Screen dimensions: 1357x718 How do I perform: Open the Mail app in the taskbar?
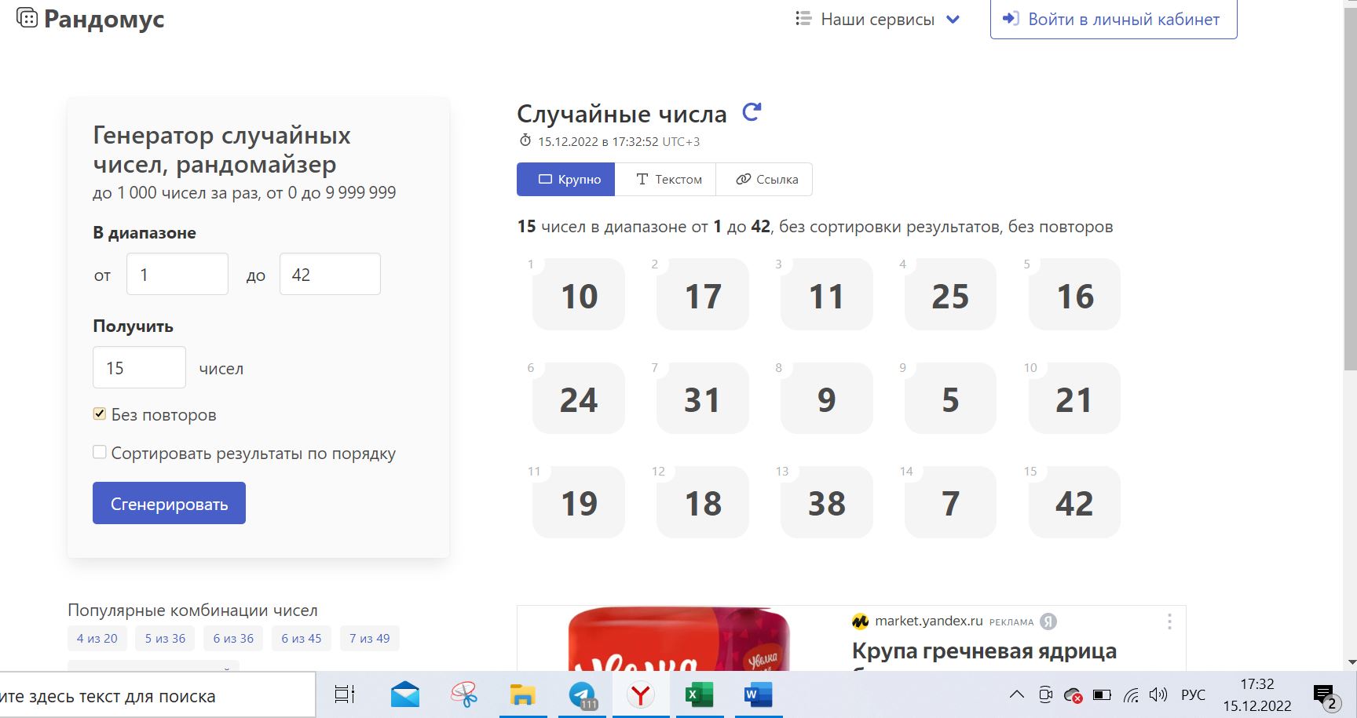(405, 695)
